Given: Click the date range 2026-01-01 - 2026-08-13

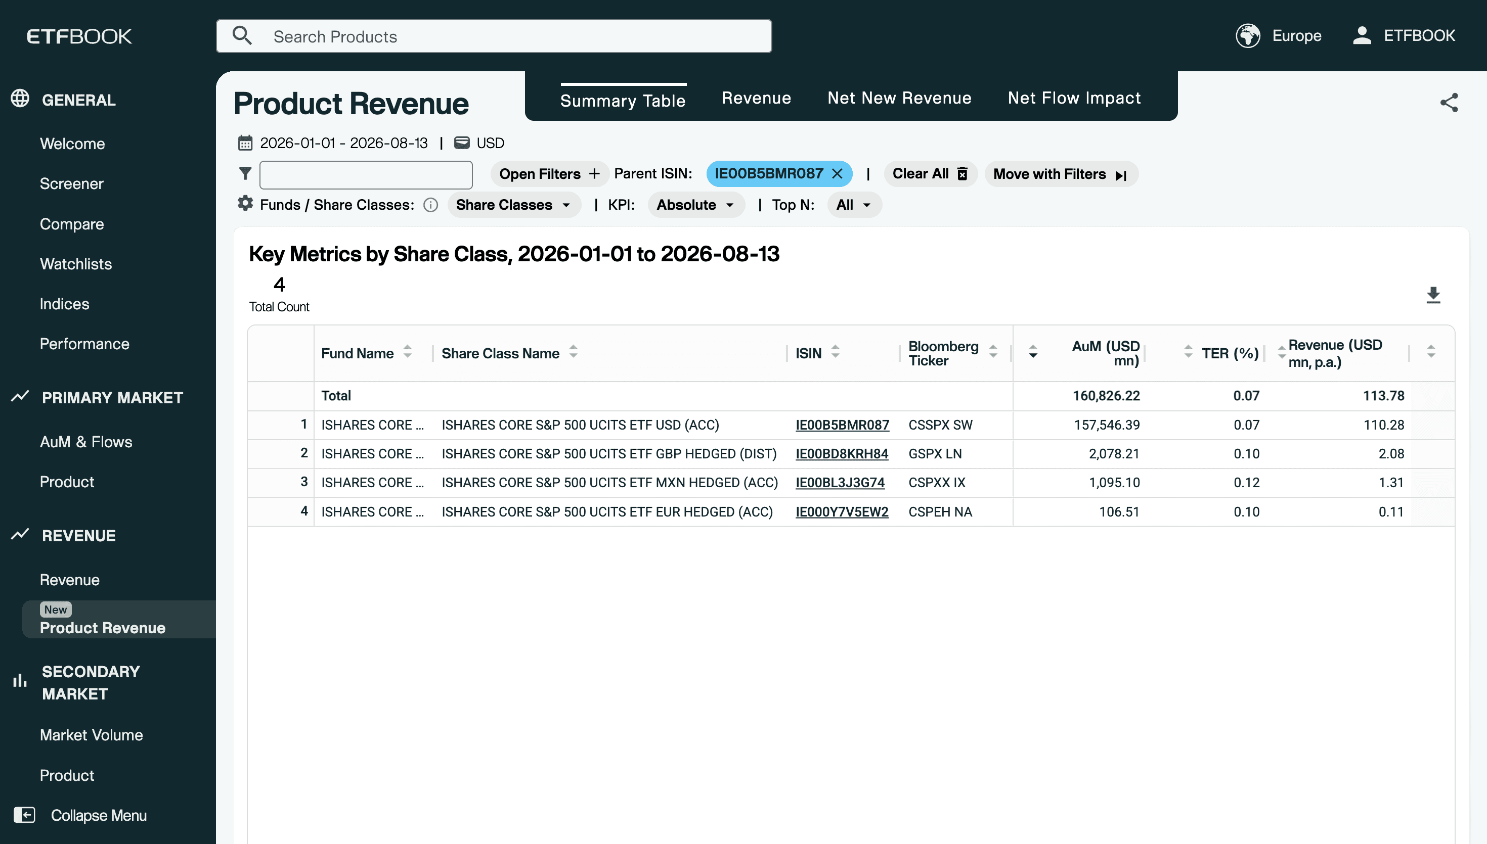Looking at the screenshot, I should click(x=343, y=143).
